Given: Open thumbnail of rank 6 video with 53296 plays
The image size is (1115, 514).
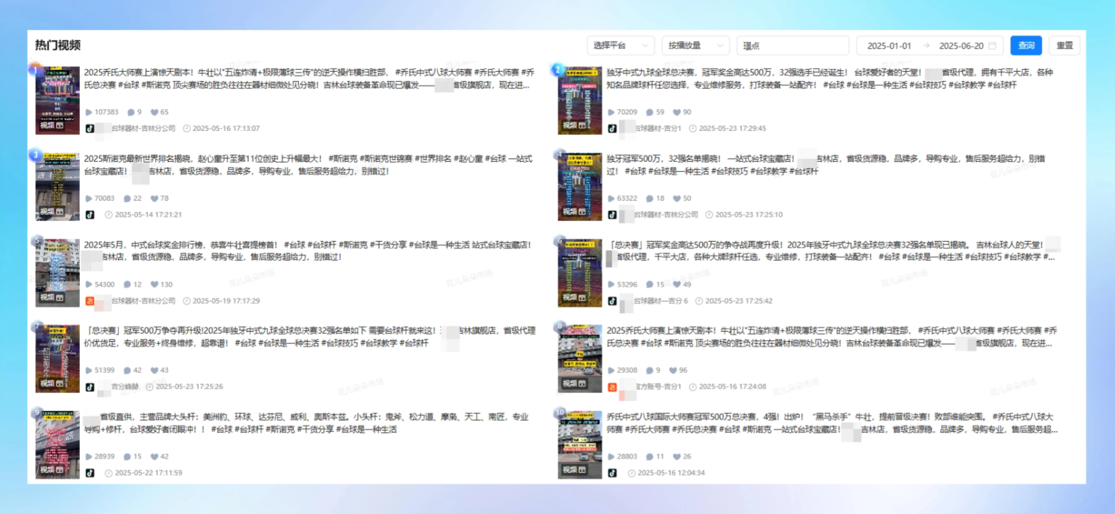Looking at the screenshot, I should pos(580,272).
